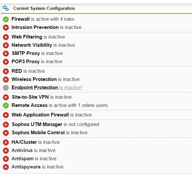
Task: Open the Web Application Firewall entry
Action: point(52,115)
